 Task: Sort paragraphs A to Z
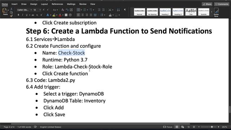[118, 10]
